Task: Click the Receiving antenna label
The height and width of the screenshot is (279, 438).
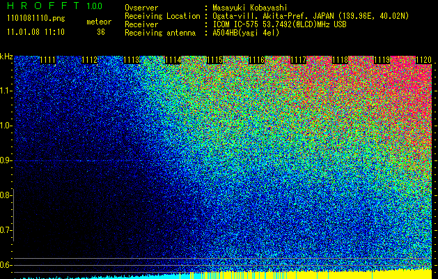Action: pos(160,33)
